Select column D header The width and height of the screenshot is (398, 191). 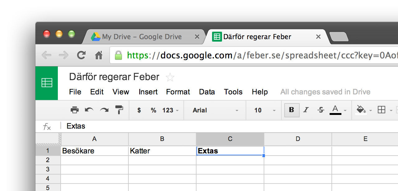pos(298,139)
